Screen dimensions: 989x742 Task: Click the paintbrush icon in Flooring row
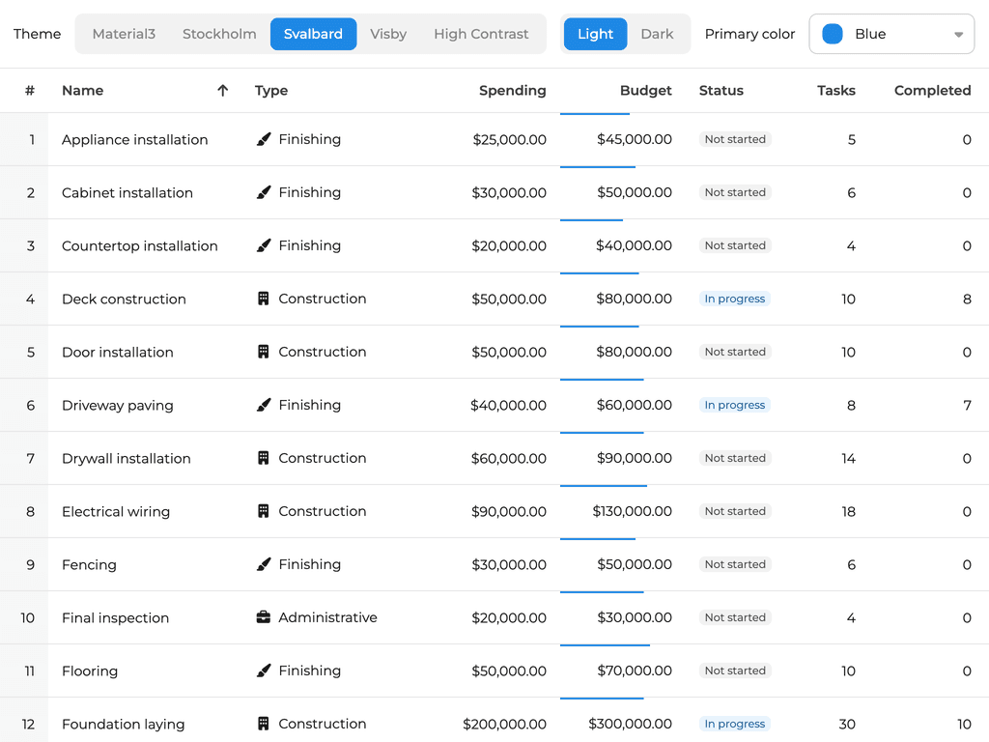point(264,671)
